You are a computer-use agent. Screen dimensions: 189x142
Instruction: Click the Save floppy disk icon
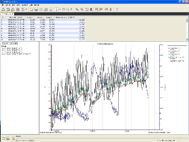point(36,9)
